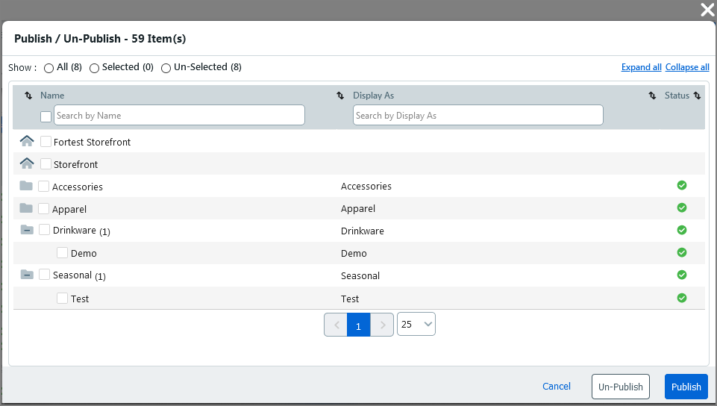Screen dimensions: 717x406
Task: Open the page size 25 dropdown
Action: (416, 324)
